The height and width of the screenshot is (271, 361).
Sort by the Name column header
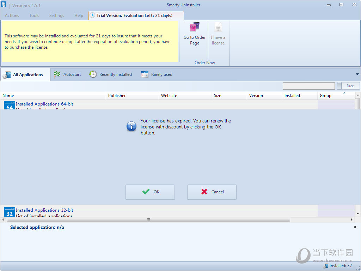click(54, 95)
